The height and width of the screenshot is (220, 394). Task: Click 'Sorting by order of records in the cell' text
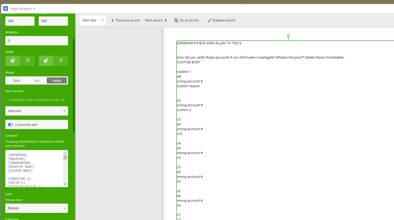(37, 100)
